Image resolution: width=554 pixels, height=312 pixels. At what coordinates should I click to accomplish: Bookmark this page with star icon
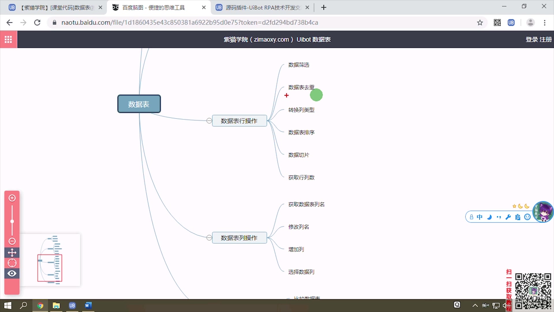[x=480, y=23]
